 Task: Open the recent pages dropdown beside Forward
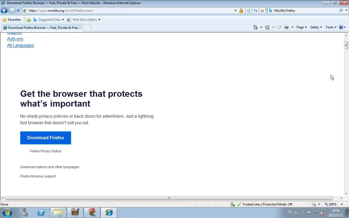tap(18, 11)
